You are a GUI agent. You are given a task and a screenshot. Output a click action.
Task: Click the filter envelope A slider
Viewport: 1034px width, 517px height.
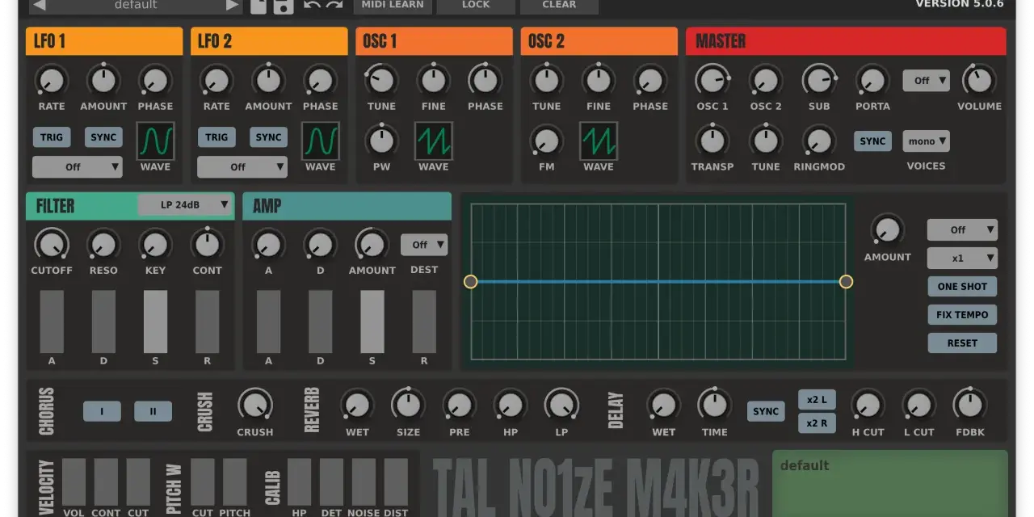[x=52, y=322]
